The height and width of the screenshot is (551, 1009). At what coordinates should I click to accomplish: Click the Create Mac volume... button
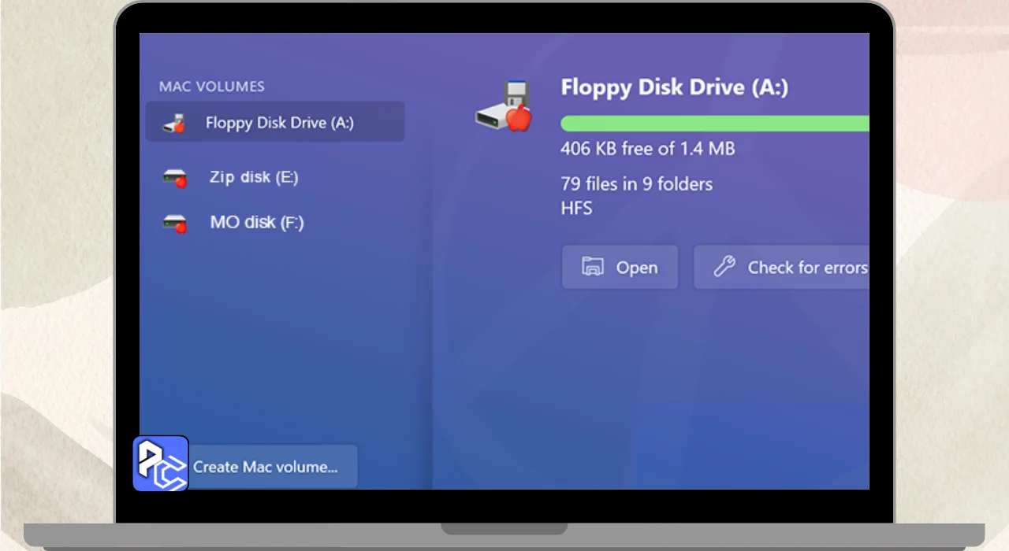tap(266, 467)
